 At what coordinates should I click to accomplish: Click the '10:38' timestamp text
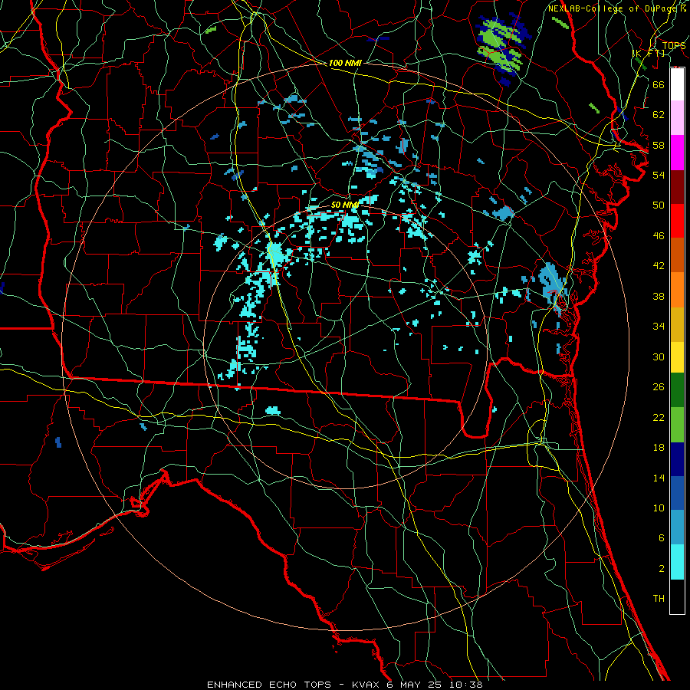pos(465,685)
